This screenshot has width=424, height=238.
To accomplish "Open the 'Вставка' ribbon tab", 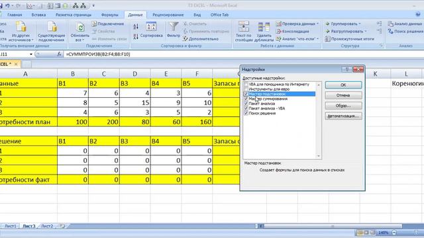I will (38, 15).
